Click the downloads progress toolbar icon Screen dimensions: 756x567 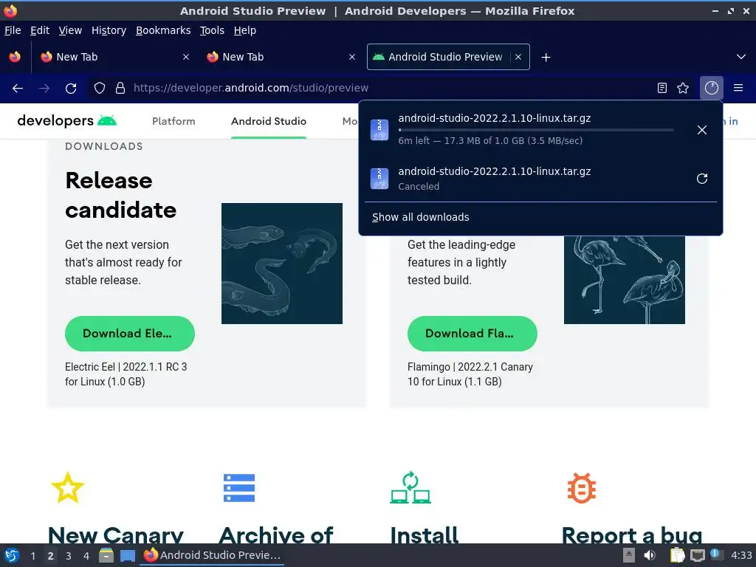[x=711, y=88]
